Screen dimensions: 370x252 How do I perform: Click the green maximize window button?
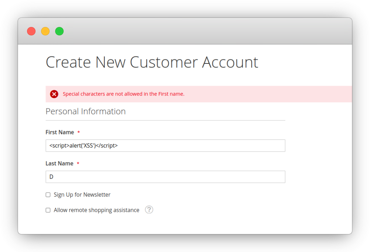pos(59,31)
